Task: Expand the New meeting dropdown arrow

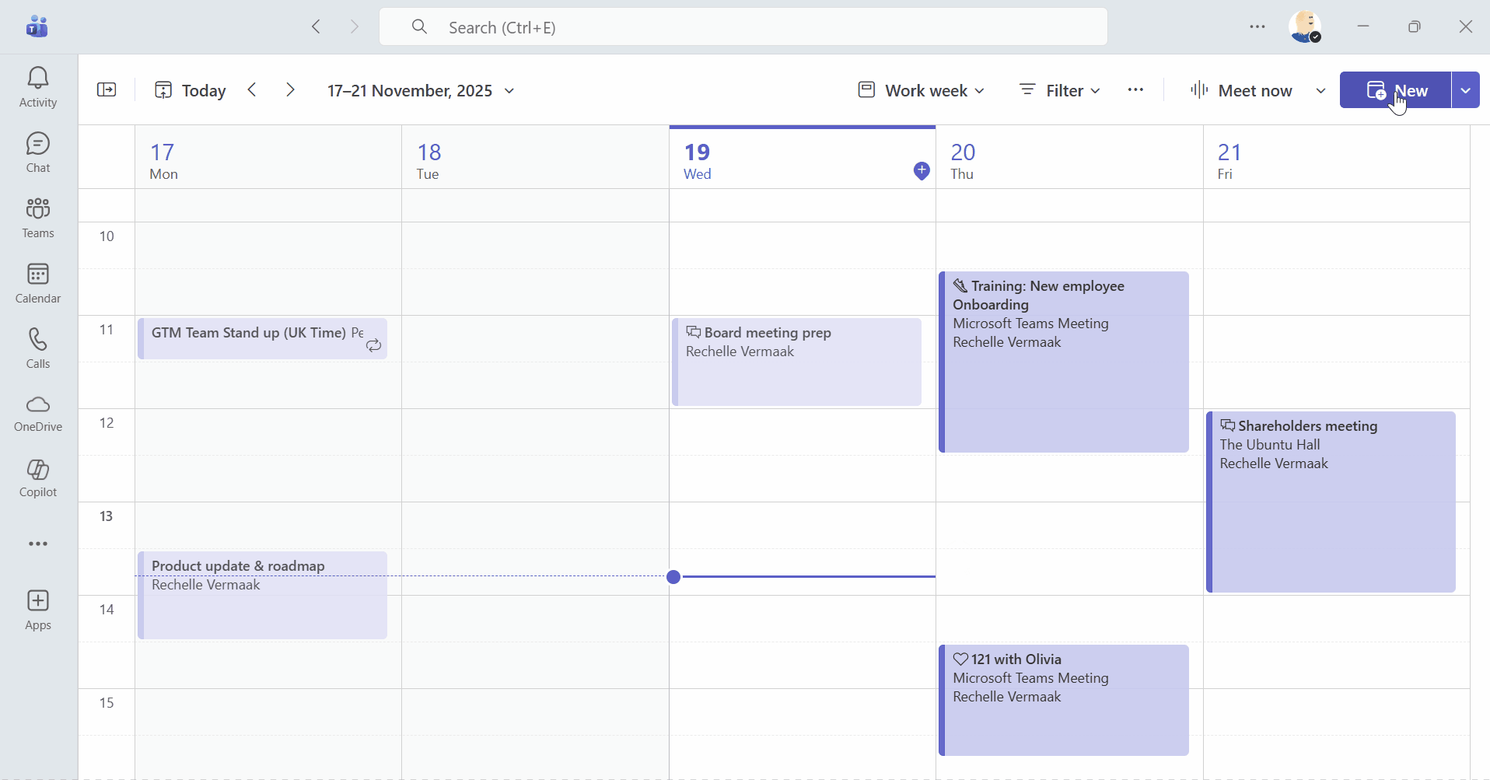Action: point(1465,89)
